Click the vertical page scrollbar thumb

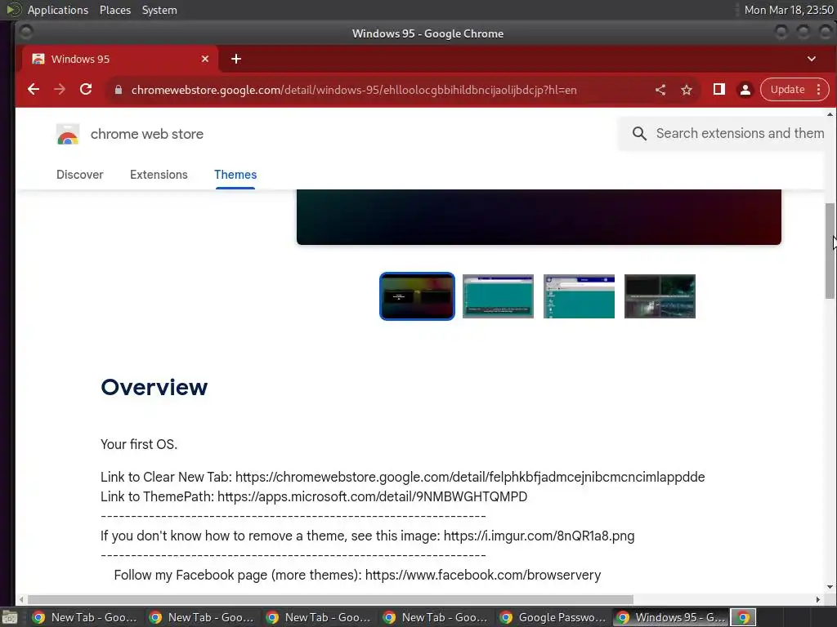tap(830, 251)
